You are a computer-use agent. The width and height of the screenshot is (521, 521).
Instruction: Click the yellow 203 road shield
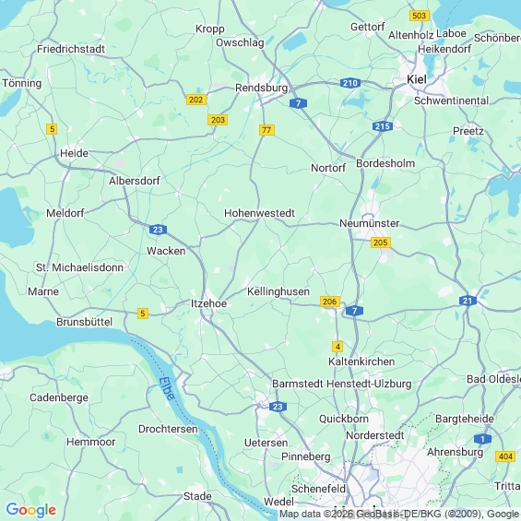pyautogui.click(x=218, y=120)
